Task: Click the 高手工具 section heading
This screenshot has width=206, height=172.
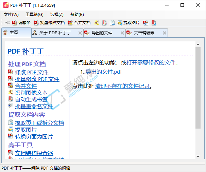Action: click(20, 145)
